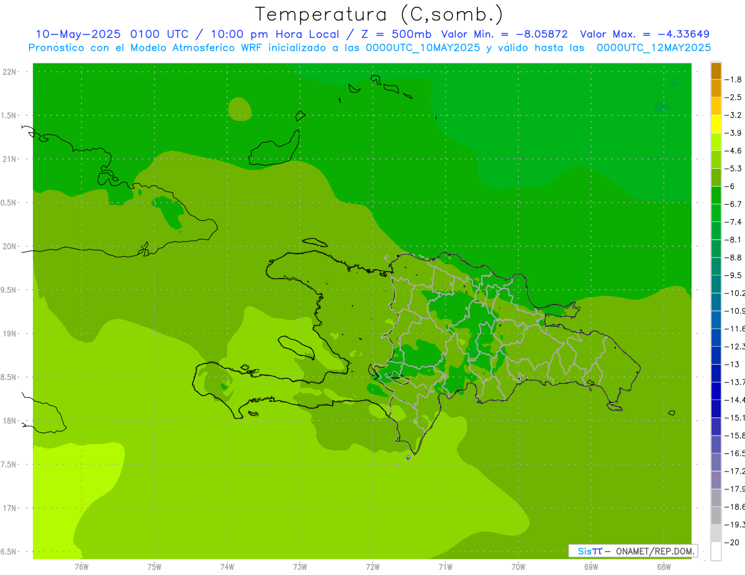The height and width of the screenshot is (575, 745).
Task: Click the -2.5 colorbar value
Action: click(x=733, y=97)
